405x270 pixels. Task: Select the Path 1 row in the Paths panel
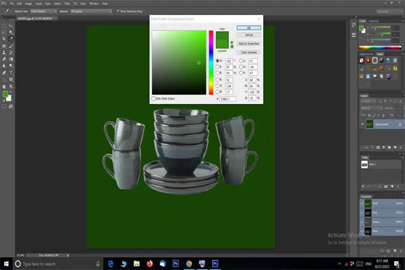click(381, 164)
